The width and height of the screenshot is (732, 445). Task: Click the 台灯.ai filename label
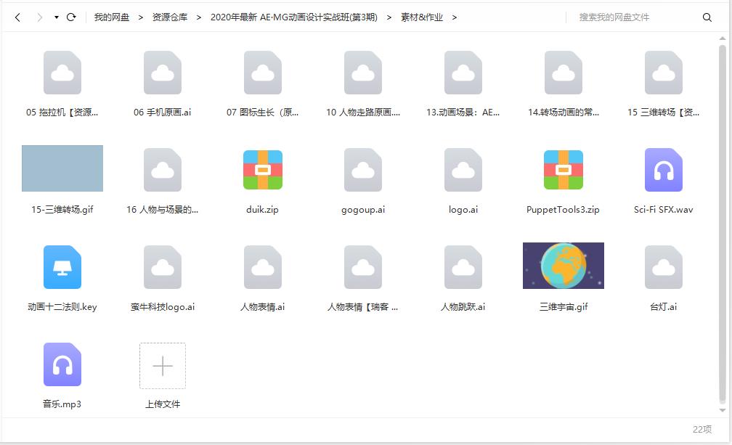(664, 307)
